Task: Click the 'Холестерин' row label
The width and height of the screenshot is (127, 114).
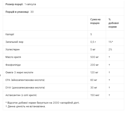Action: click(12, 49)
